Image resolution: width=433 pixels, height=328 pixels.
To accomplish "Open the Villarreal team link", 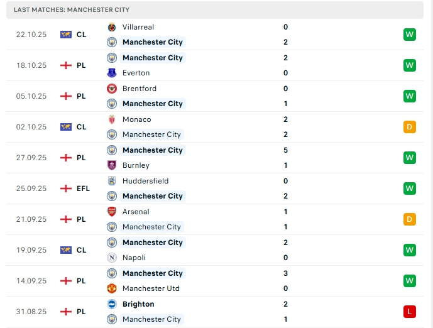I will (x=138, y=27).
